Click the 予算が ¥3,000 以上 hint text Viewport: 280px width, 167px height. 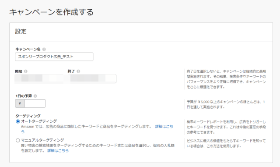(226, 104)
